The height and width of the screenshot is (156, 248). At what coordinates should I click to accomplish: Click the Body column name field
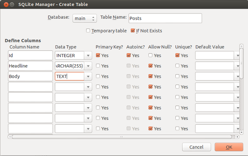(31, 76)
